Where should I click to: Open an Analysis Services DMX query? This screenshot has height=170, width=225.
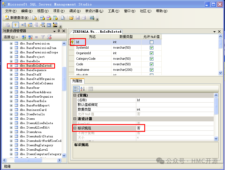click(49, 18)
